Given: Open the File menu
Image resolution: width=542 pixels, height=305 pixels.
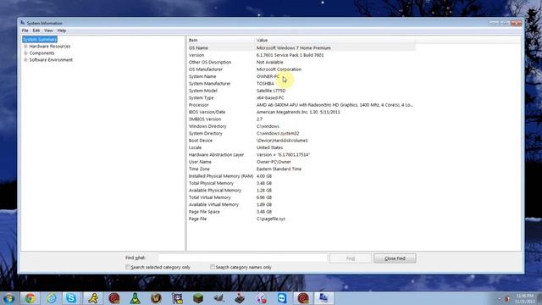Looking at the screenshot, I should coord(25,30).
